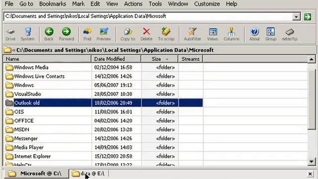Select the Internet Explorer folder name
318x179 pixels.
tap(32, 157)
